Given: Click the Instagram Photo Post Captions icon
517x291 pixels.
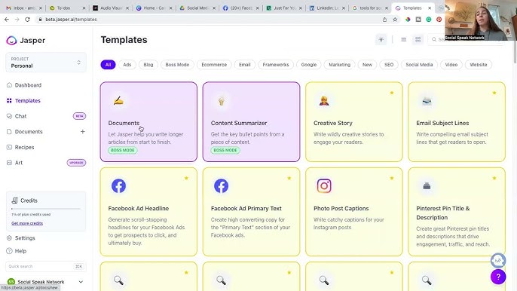Looking at the screenshot, I should coord(324,185).
